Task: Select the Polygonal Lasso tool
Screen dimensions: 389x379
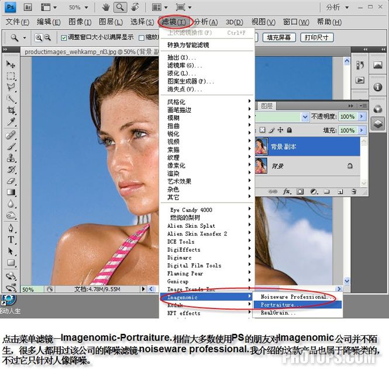Action: tap(11, 87)
